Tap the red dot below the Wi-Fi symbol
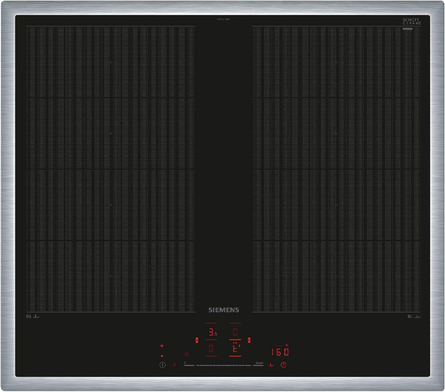Viewport: 445px width, 392px height. click(162, 356)
